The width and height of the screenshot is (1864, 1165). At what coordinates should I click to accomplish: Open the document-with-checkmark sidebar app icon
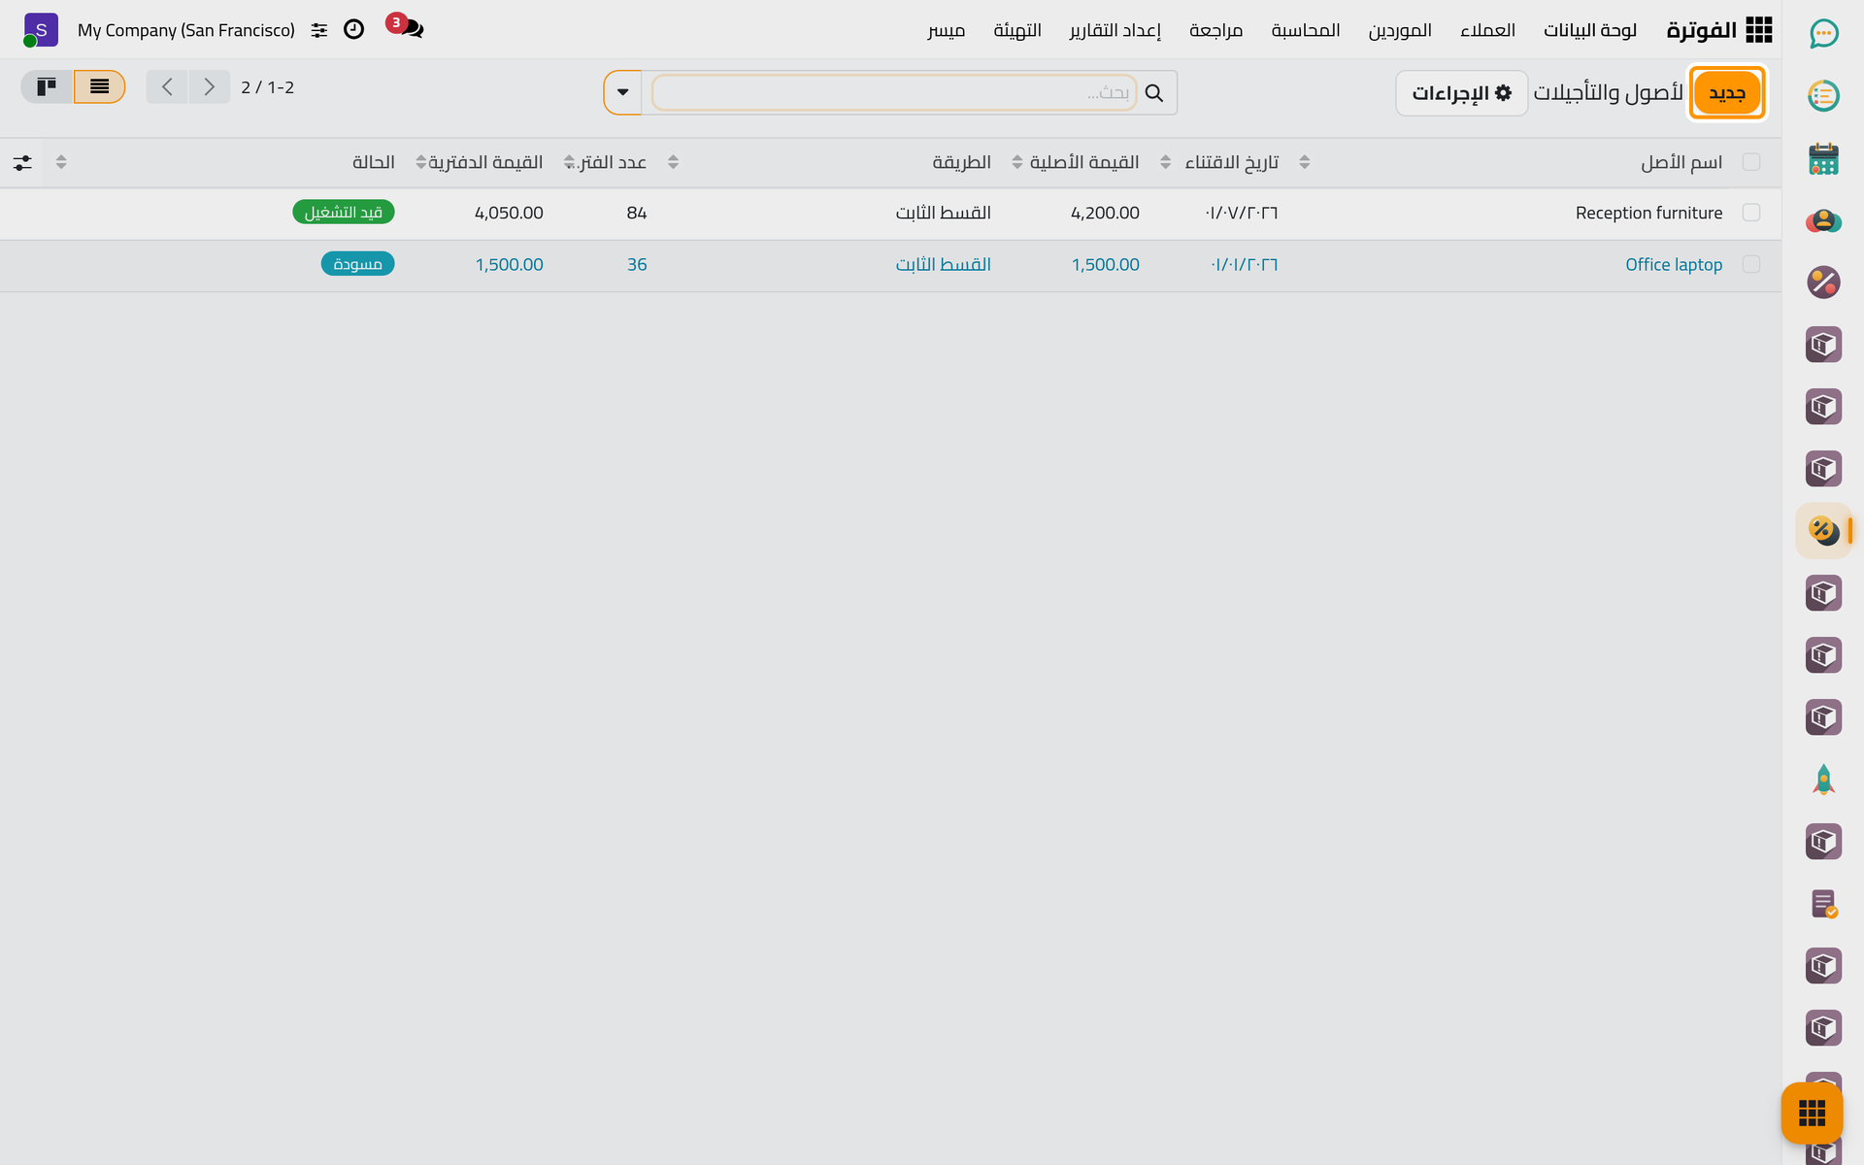click(1823, 904)
